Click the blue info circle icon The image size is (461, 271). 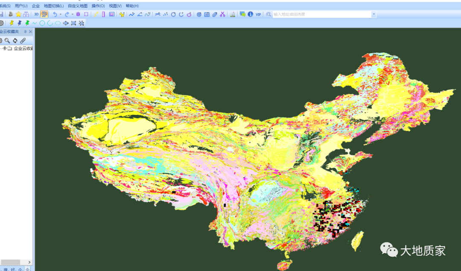251,14
